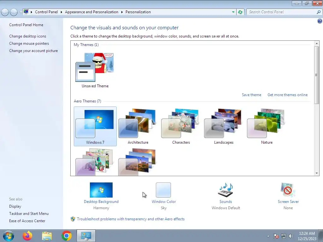Select the Unsaved Theme thumbnail
323x242 pixels.
tap(95, 67)
